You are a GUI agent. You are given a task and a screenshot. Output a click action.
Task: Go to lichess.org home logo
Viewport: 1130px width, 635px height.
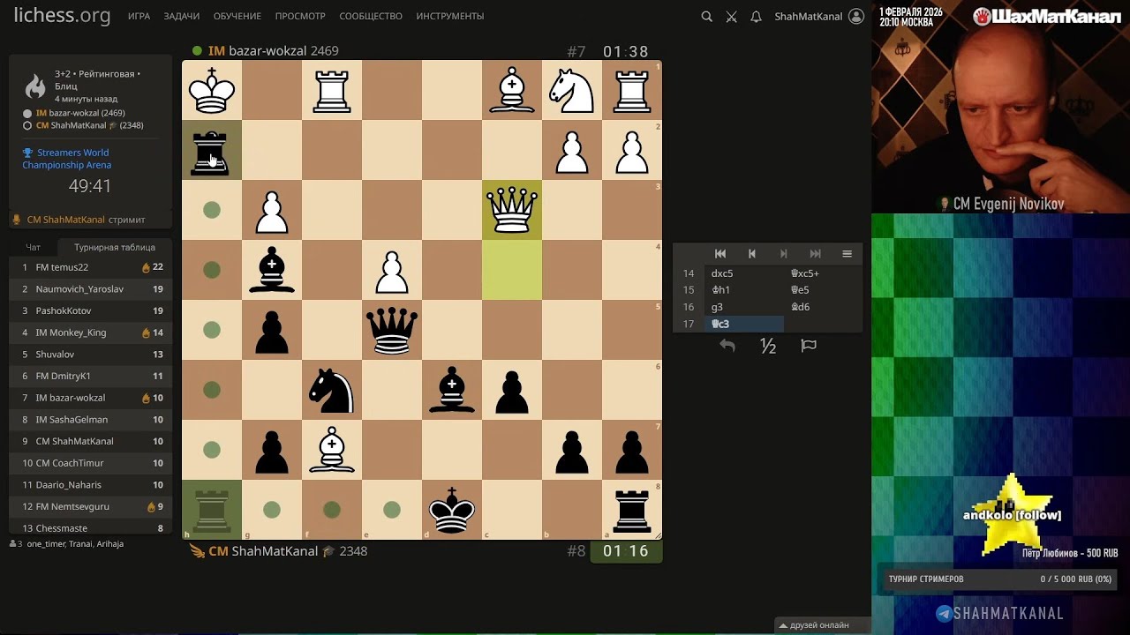coord(62,16)
